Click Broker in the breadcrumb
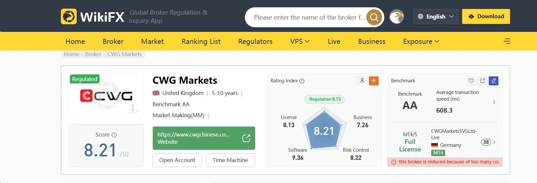 coord(93,54)
